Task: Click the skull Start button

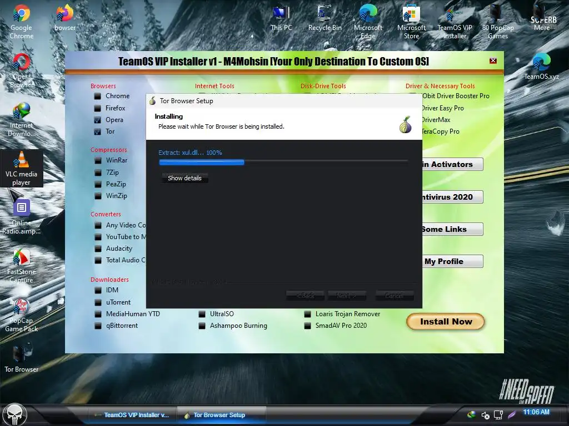Action: pos(14,414)
